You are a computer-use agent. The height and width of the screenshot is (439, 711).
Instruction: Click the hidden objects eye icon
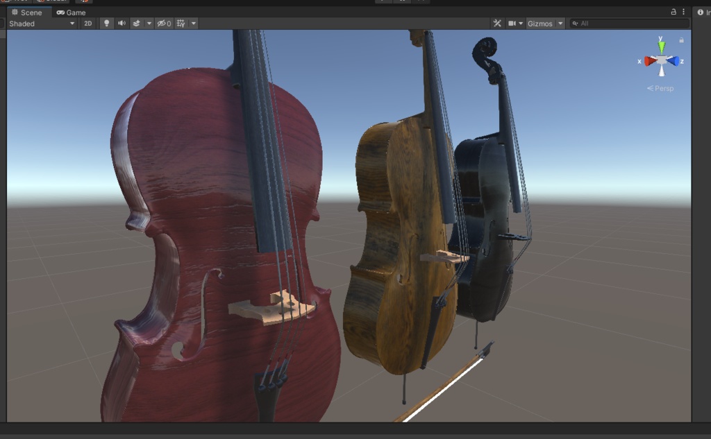163,23
